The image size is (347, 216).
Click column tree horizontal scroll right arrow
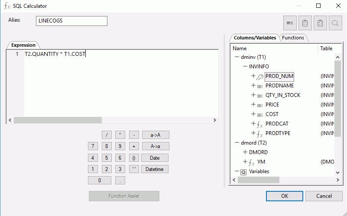(338, 180)
